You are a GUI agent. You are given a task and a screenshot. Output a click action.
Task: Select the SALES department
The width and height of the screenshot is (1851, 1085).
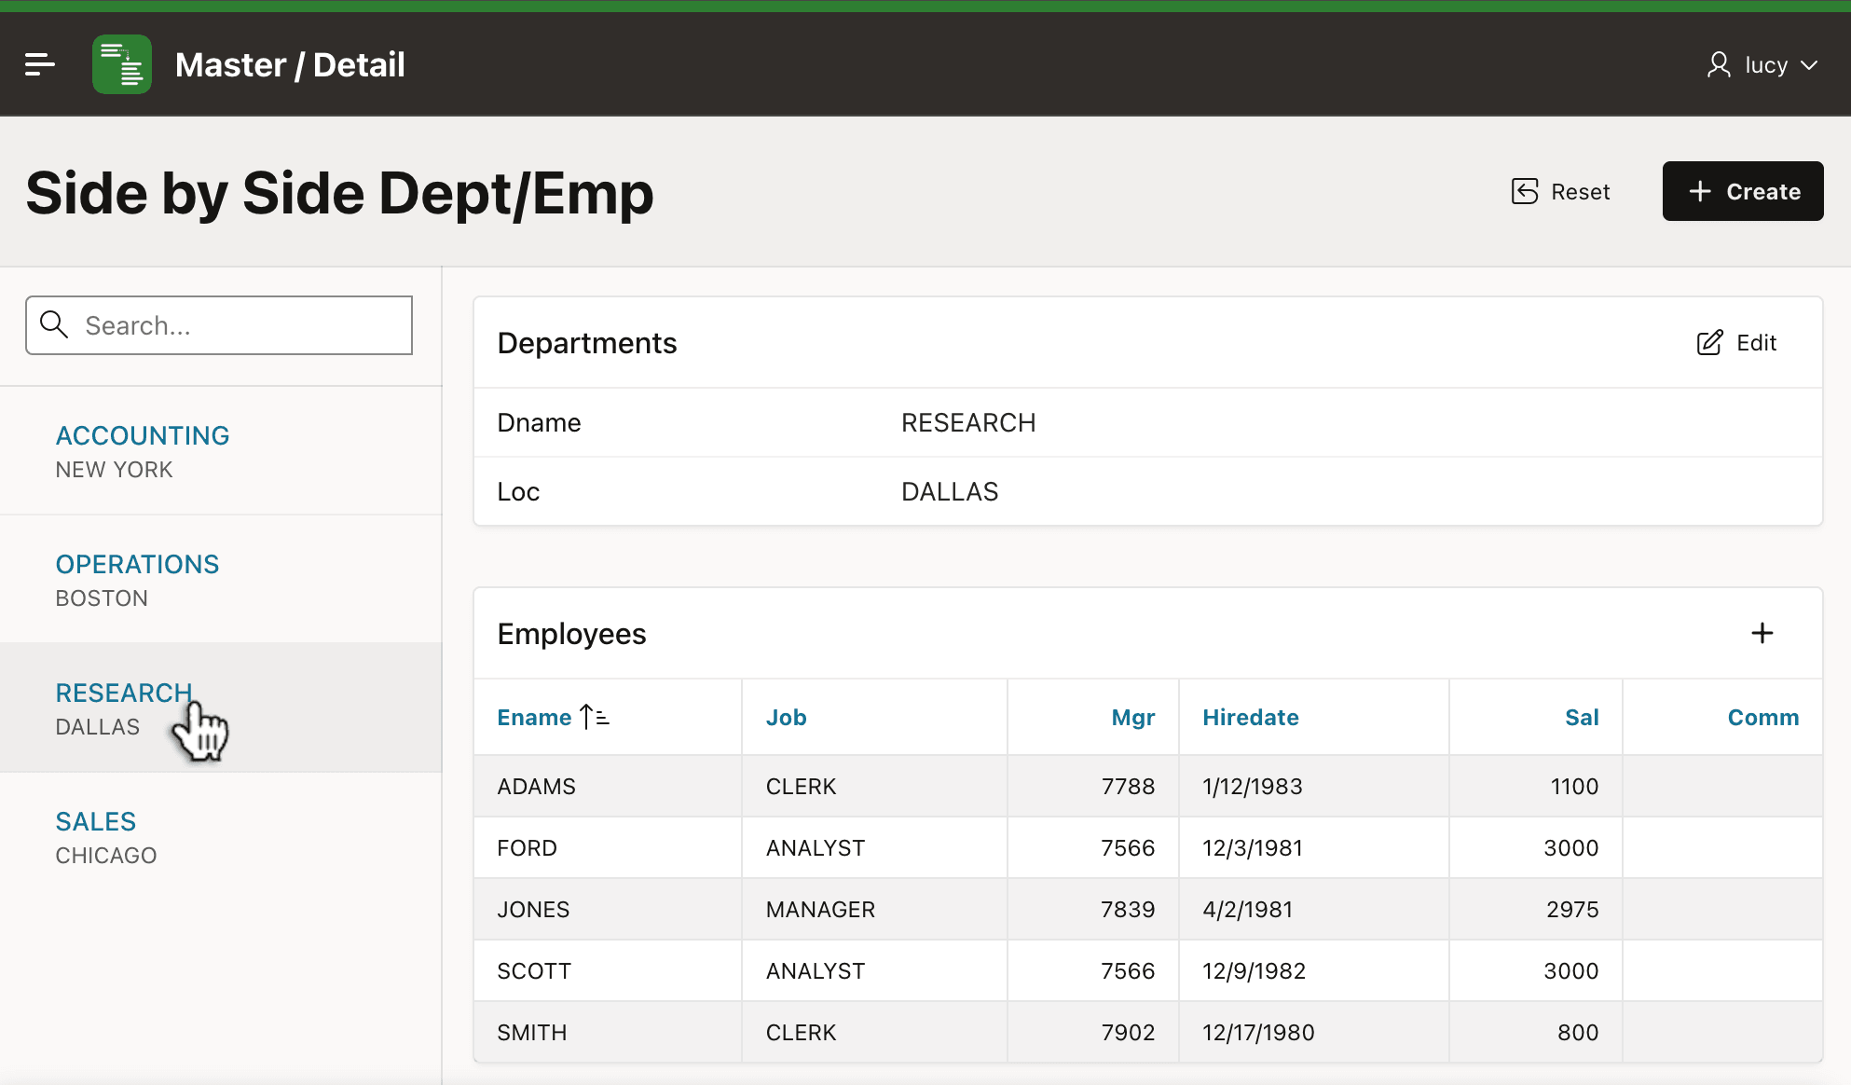click(220, 837)
